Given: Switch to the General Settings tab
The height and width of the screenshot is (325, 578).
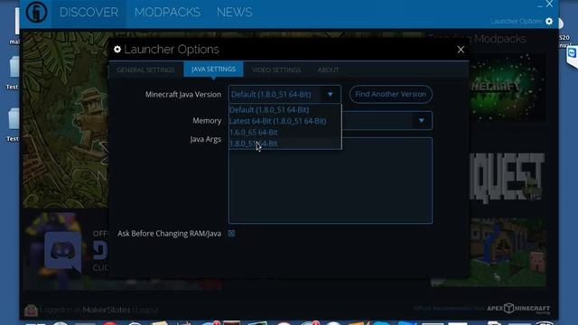Looking at the screenshot, I should (145, 70).
